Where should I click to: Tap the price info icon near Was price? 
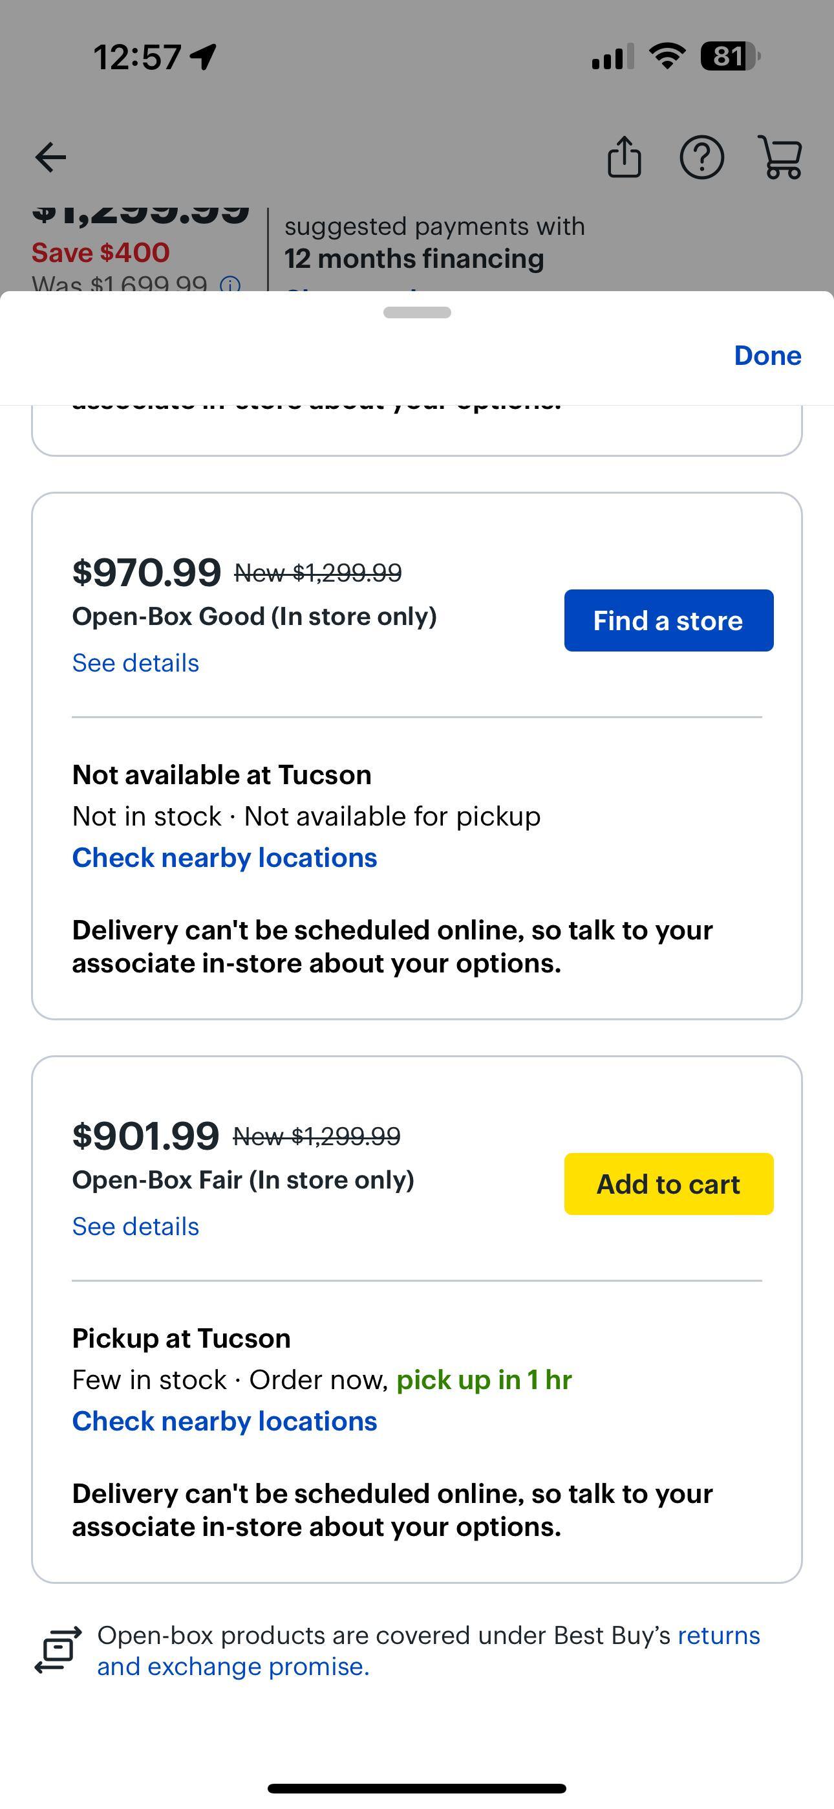pos(230,285)
